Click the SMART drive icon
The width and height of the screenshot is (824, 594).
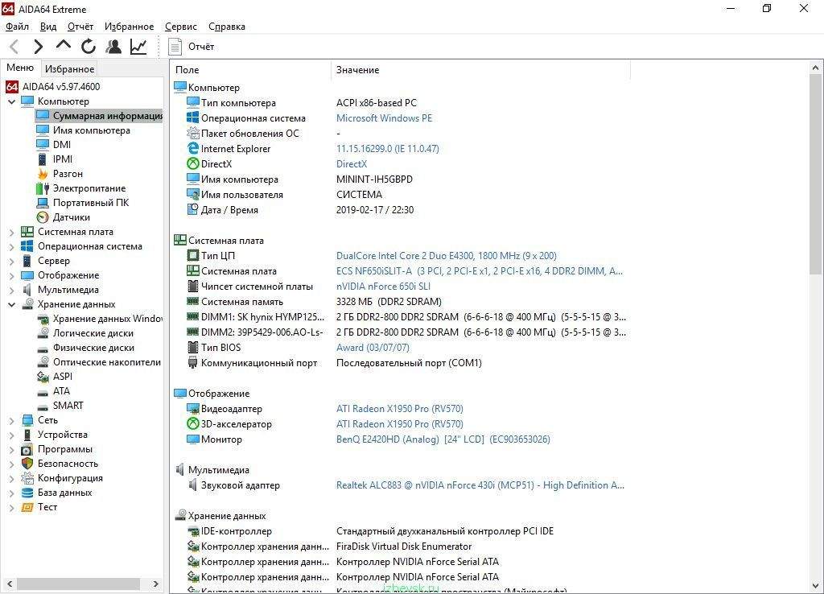pos(43,406)
